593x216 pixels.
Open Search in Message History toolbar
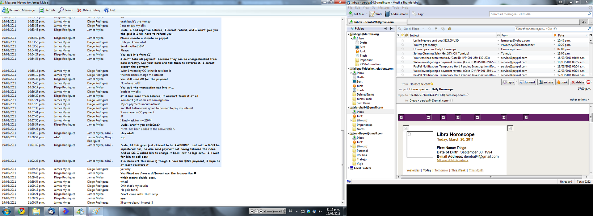click(66, 10)
